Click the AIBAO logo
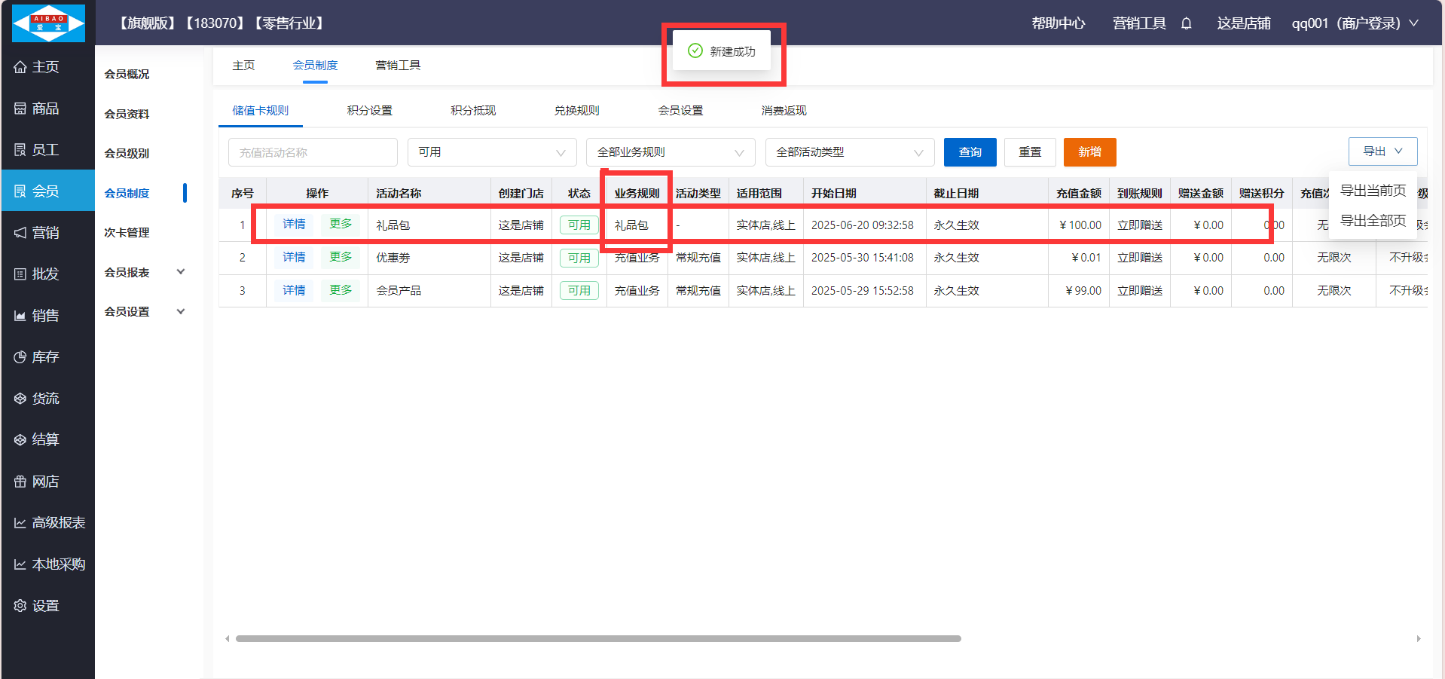 click(x=48, y=23)
